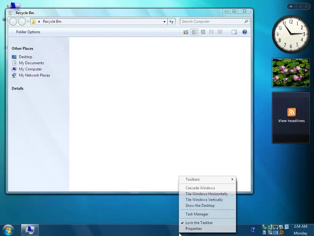Open the Toolbars submenu
Screen dimensions: 314x236
(x=208, y=179)
